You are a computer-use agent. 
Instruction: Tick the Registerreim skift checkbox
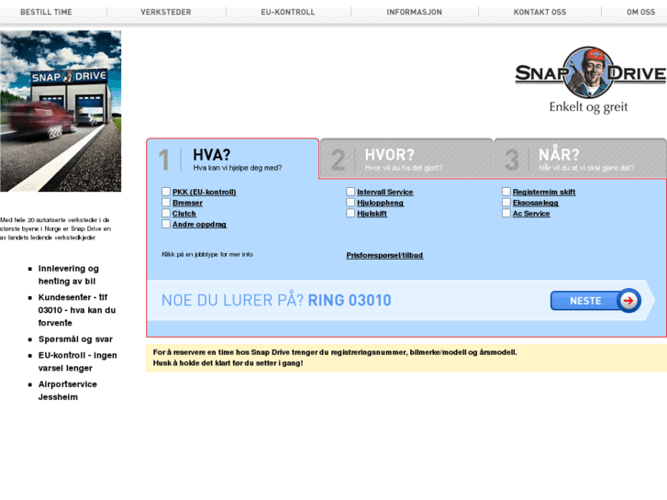[506, 192]
